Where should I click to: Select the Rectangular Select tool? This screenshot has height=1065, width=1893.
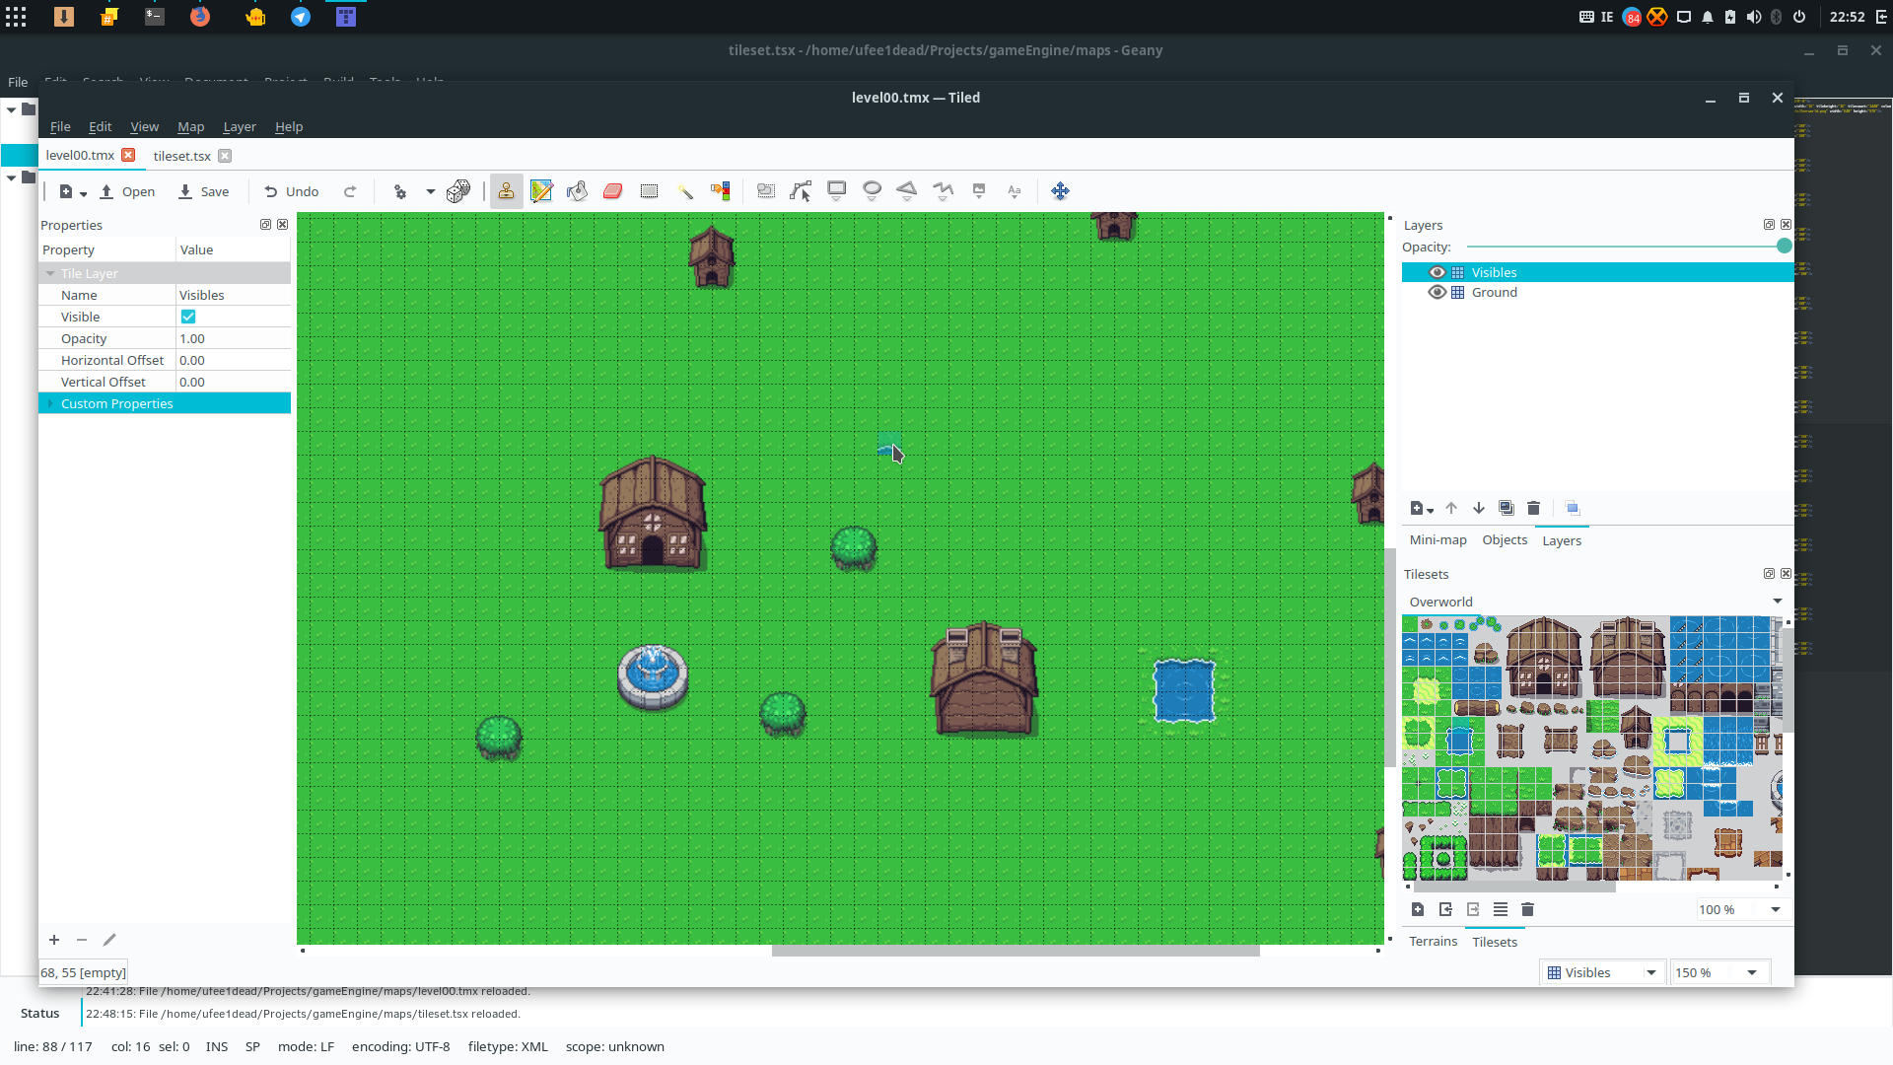(x=649, y=191)
